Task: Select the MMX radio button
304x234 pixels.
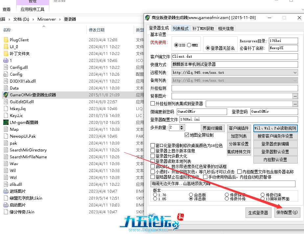Action: (189, 45)
